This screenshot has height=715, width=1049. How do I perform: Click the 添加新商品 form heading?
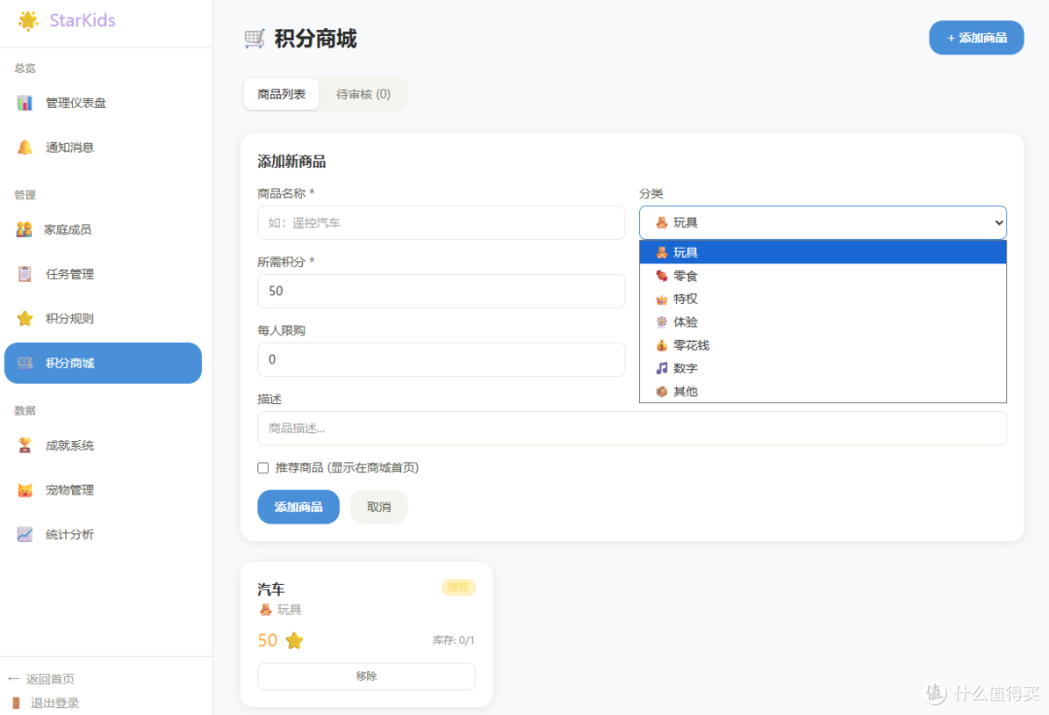(291, 161)
